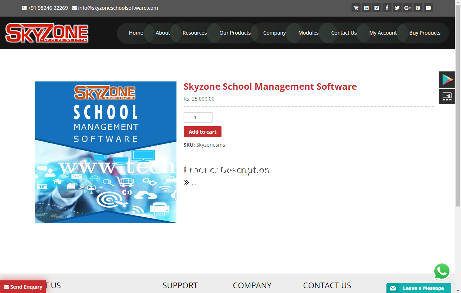Click the product title Skyzone School Management Software
The height and width of the screenshot is (293, 461).
(x=270, y=86)
